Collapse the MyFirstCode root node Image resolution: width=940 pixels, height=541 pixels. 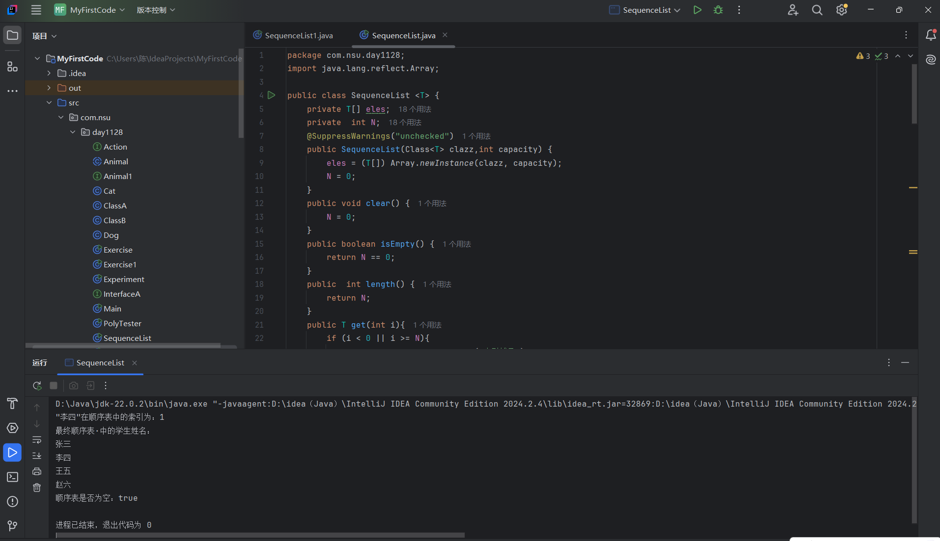[37, 58]
